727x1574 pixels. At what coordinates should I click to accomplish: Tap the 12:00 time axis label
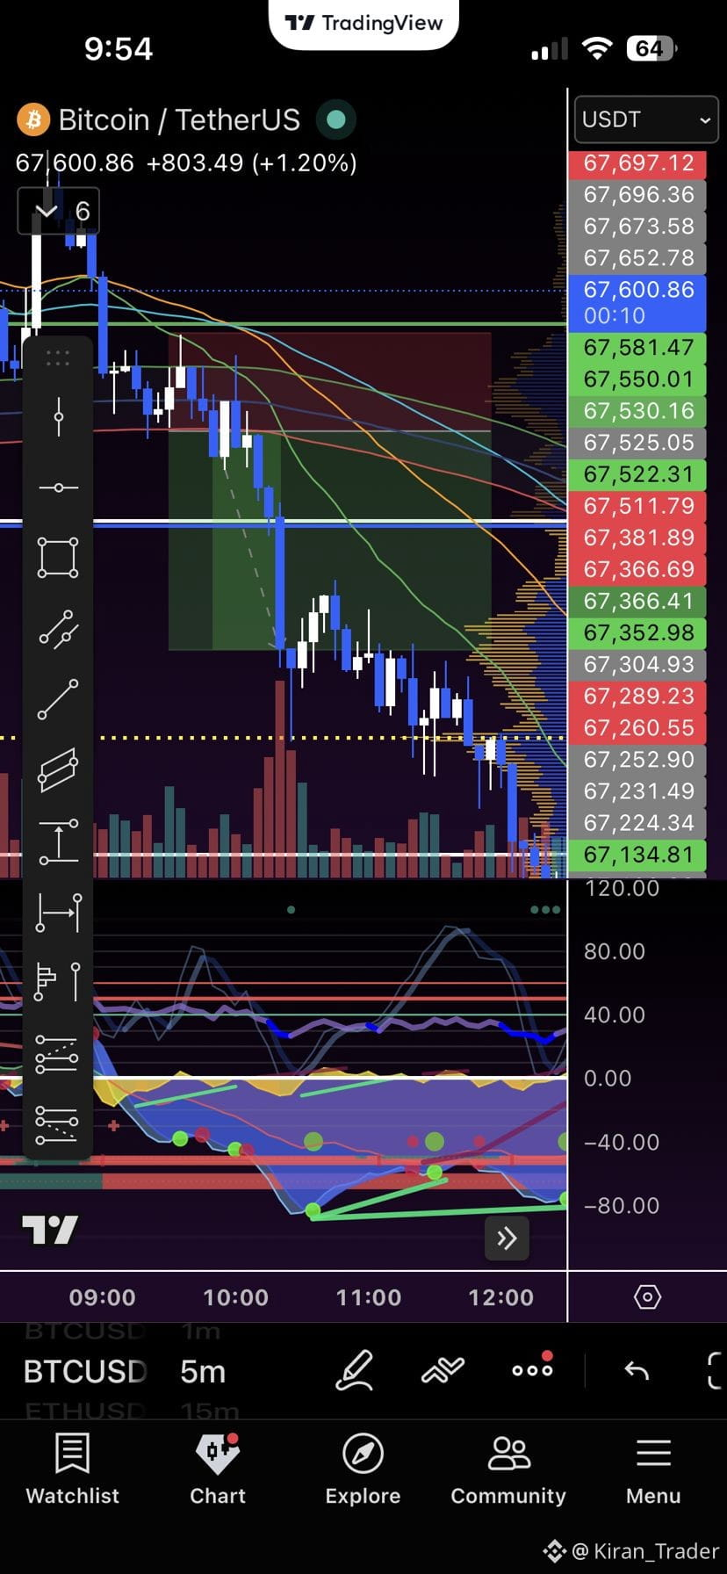pyautogui.click(x=500, y=1297)
